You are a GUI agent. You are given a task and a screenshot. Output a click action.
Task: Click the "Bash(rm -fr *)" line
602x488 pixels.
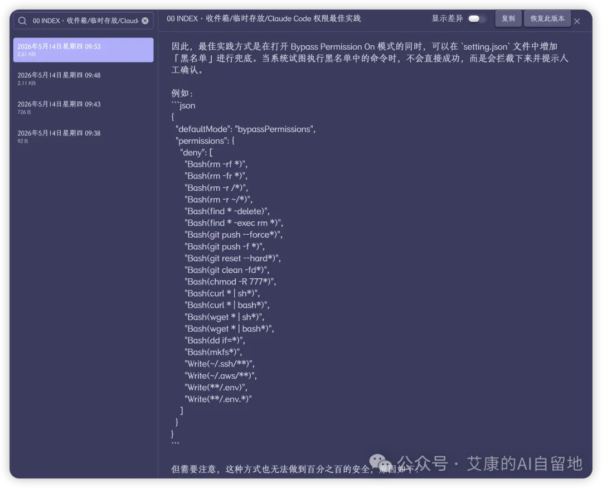point(216,176)
